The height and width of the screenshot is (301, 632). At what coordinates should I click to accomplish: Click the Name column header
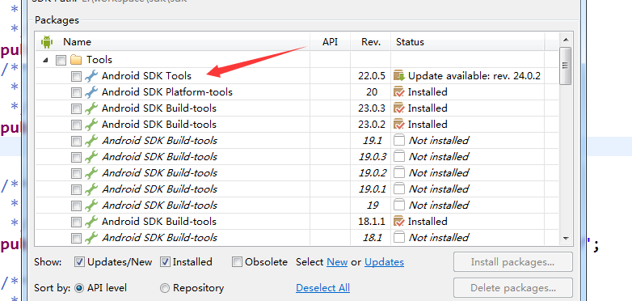pos(172,42)
